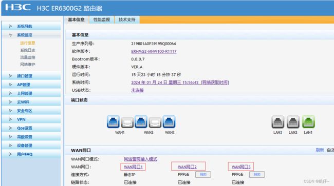Select 运行信息 in the sidebar
The width and height of the screenshot is (334, 186).
pyautogui.click(x=28, y=43)
